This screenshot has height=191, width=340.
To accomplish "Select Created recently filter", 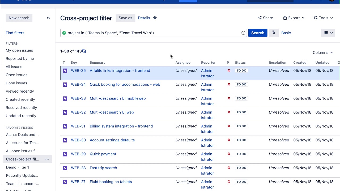I will point(20,99).
